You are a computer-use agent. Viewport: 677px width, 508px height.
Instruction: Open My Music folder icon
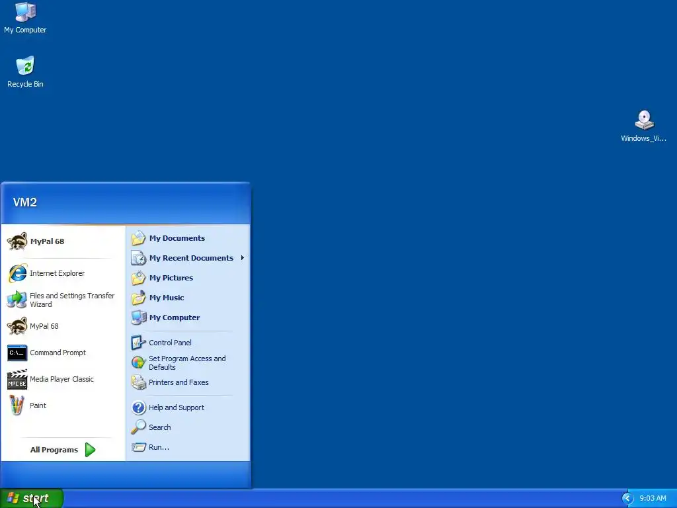pyautogui.click(x=139, y=298)
